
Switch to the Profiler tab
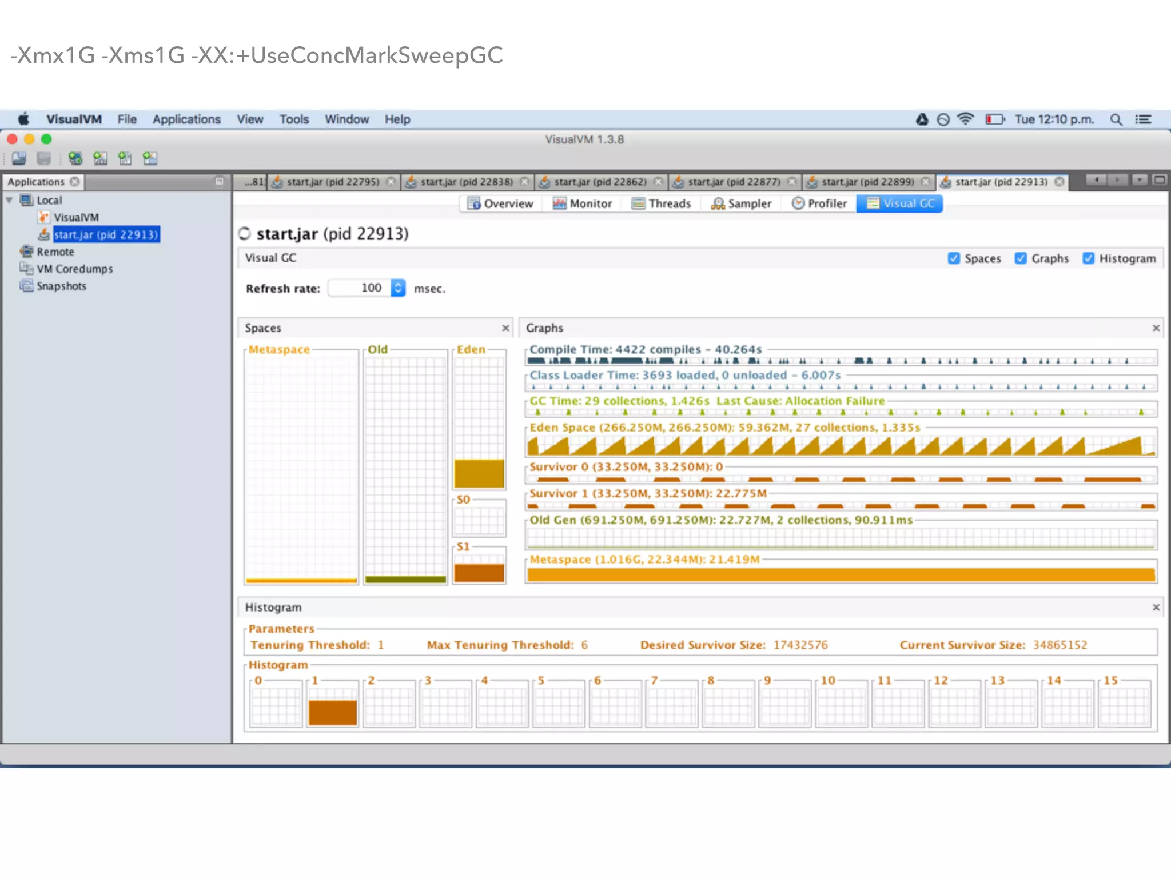tap(819, 203)
